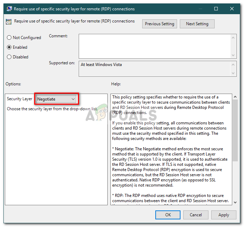
Task: Close the policy dialog window
Action: (232, 9)
